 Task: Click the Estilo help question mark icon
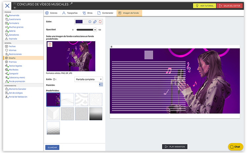point(54,79)
